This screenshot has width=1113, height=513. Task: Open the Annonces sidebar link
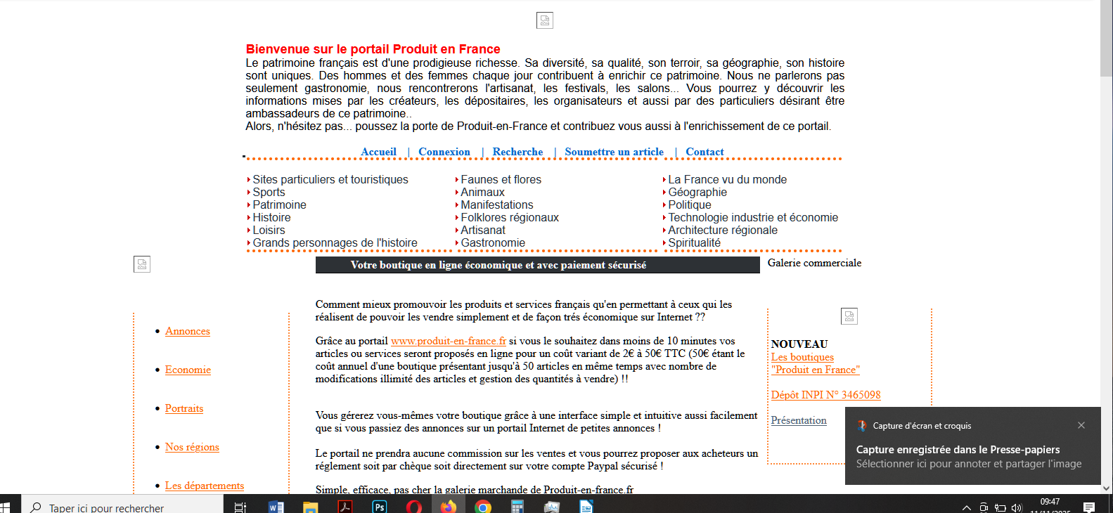point(187,331)
